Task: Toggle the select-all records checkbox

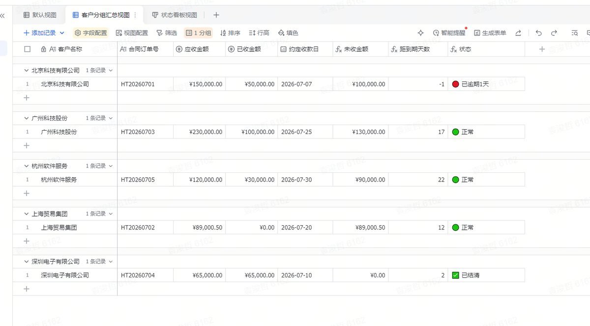Action: tap(28, 49)
